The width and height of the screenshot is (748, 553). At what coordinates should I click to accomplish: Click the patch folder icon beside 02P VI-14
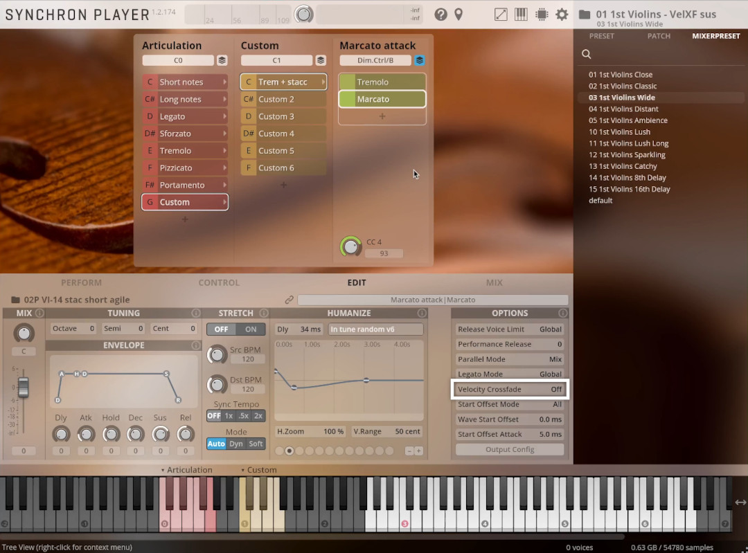[x=15, y=300]
